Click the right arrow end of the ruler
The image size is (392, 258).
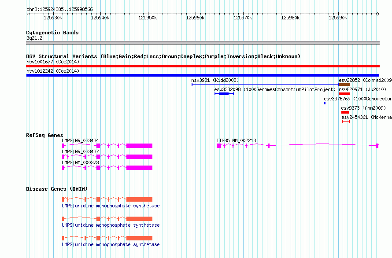point(378,14)
